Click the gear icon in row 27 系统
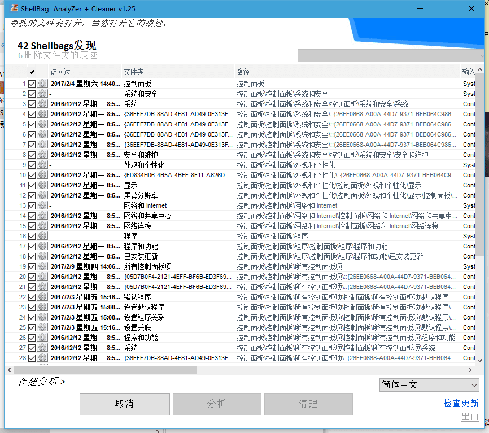Image resolution: width=489 pixels, height=433 pixels. [42, 348]
